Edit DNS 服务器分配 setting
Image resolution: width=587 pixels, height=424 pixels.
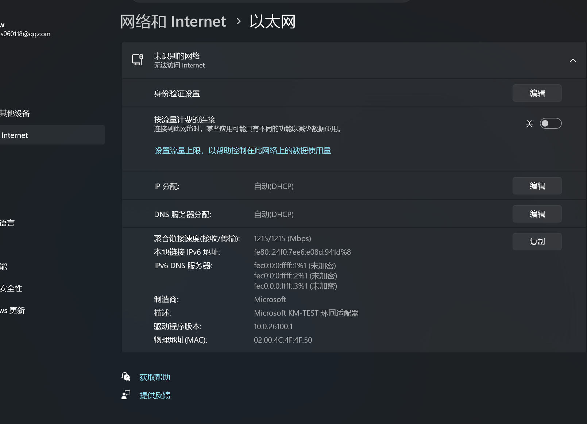[x=537, y=214]
